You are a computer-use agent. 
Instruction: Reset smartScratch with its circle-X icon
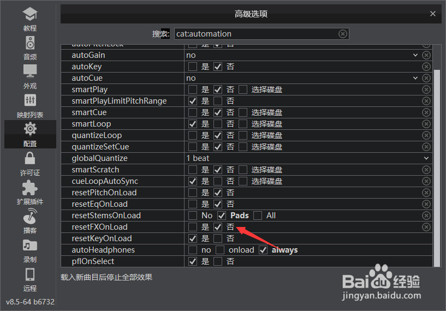tap(426, 170)
